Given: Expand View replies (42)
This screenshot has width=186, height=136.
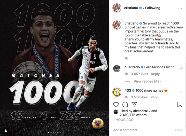Looking at the screenshot, I should 147,81.
